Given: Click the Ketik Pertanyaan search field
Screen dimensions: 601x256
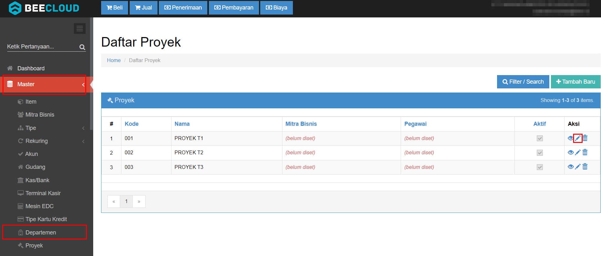Looking at the screenshot, I should pos(43,47).
